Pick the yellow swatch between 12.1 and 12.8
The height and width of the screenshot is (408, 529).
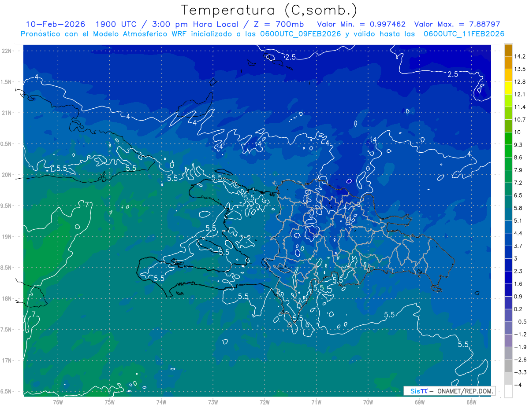pyautogui.click(x=508, y=88)
